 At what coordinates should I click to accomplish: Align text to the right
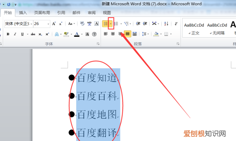point(120,34)
